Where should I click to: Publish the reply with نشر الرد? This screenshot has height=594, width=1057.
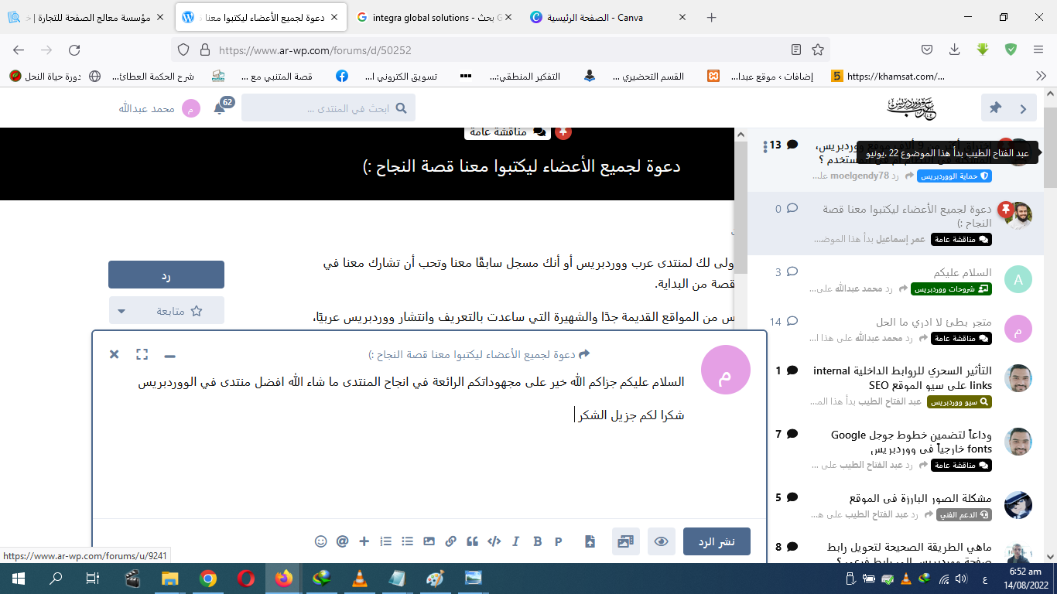click(x=717, y=541)
